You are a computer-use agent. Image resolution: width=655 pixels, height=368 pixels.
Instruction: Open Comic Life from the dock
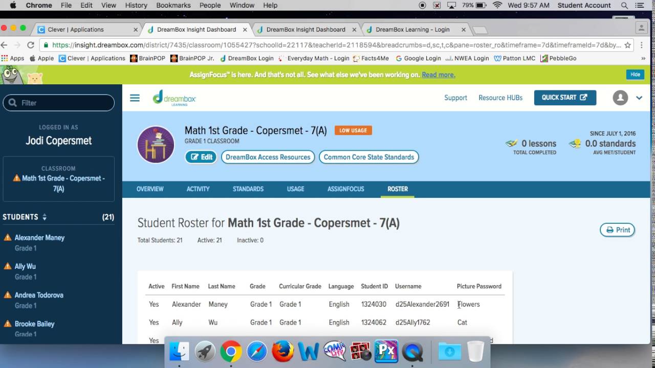(x=335, y=351)
